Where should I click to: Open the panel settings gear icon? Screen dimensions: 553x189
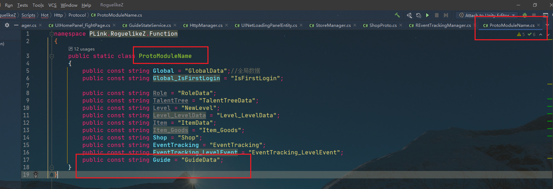pyautogui.click(x=7, y=25)
